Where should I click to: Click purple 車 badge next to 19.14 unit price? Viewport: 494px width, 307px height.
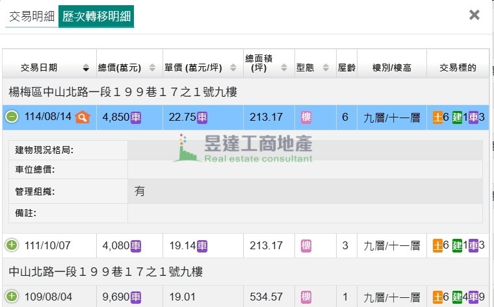pos(202,245)
